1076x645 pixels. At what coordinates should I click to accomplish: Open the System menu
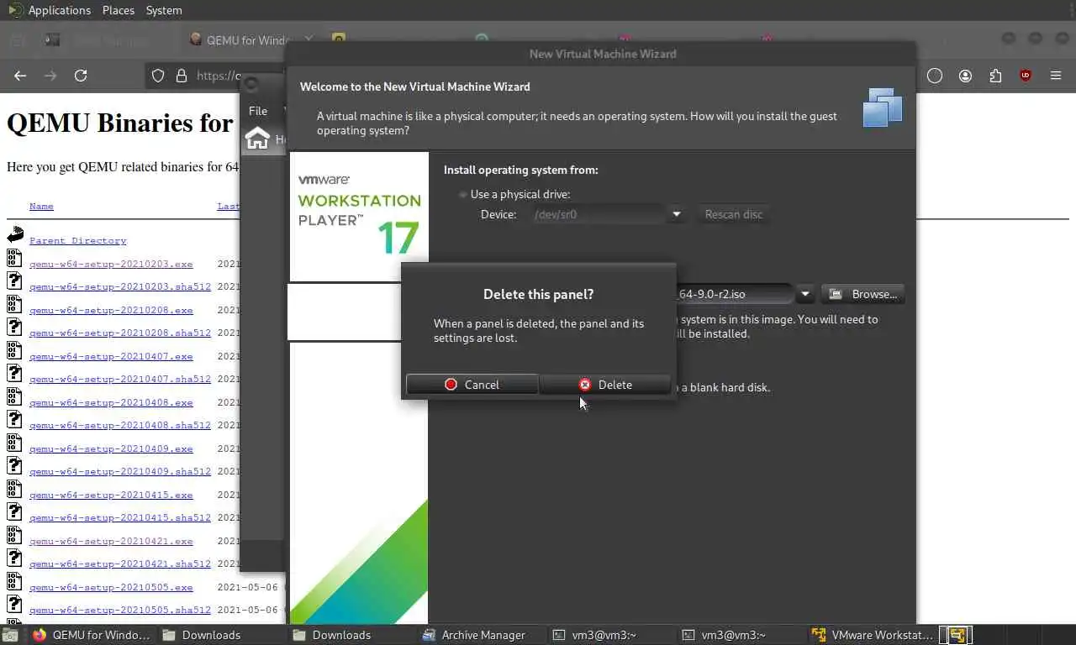pos(164,10)
